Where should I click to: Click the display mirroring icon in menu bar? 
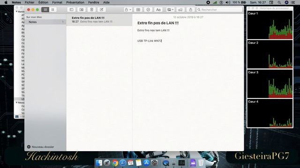coord(271,2)
